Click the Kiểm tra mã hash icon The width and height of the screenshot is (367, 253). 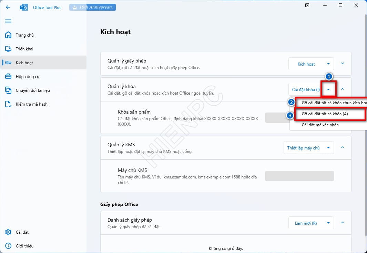pos(8,104)
